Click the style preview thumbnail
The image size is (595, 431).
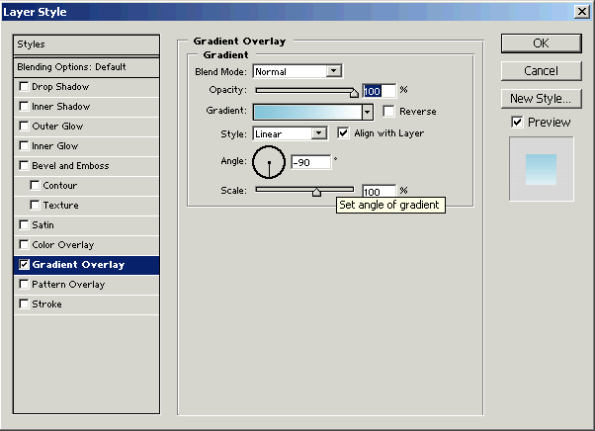pos(541,169)
